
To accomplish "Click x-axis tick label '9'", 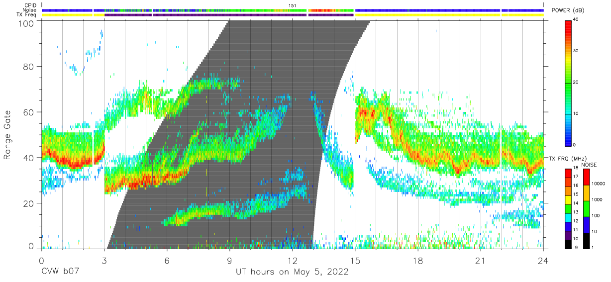I will tap(230, 261).
